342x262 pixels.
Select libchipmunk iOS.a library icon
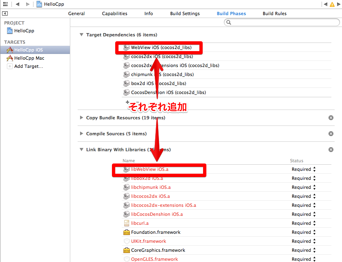[x=127, y=187]
